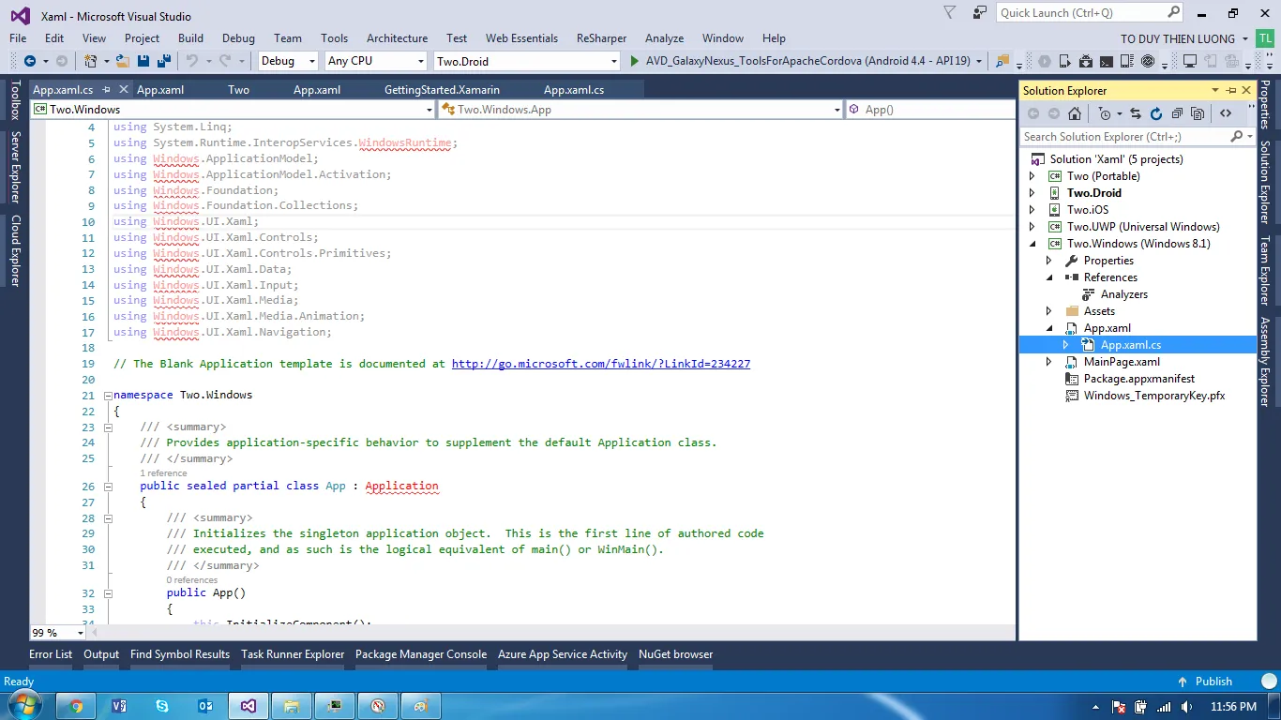
Task: Click the Open File folder icon
Action: [x=124, y=61]
